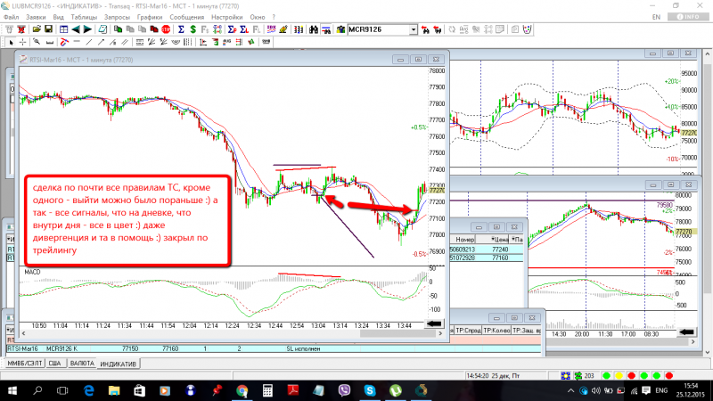Click the Sigma L toolbar icon
The image size is (713, 401).
244,29
